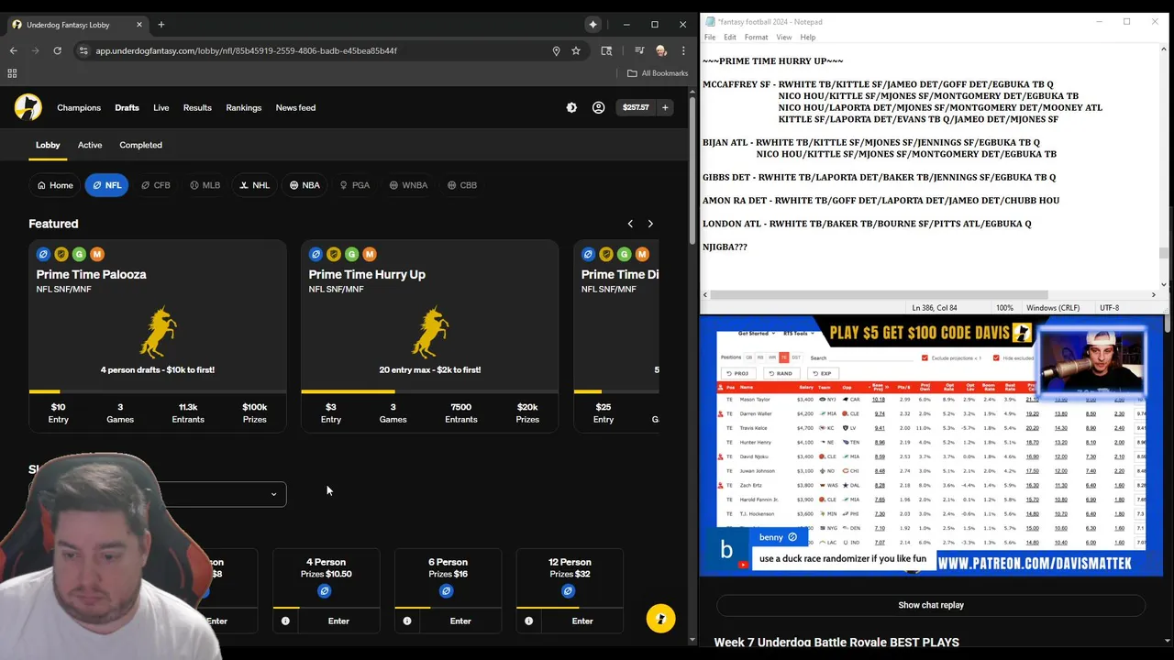Open a new Chrome tab
Screen dimensions: 1174x660
[161, 24]
